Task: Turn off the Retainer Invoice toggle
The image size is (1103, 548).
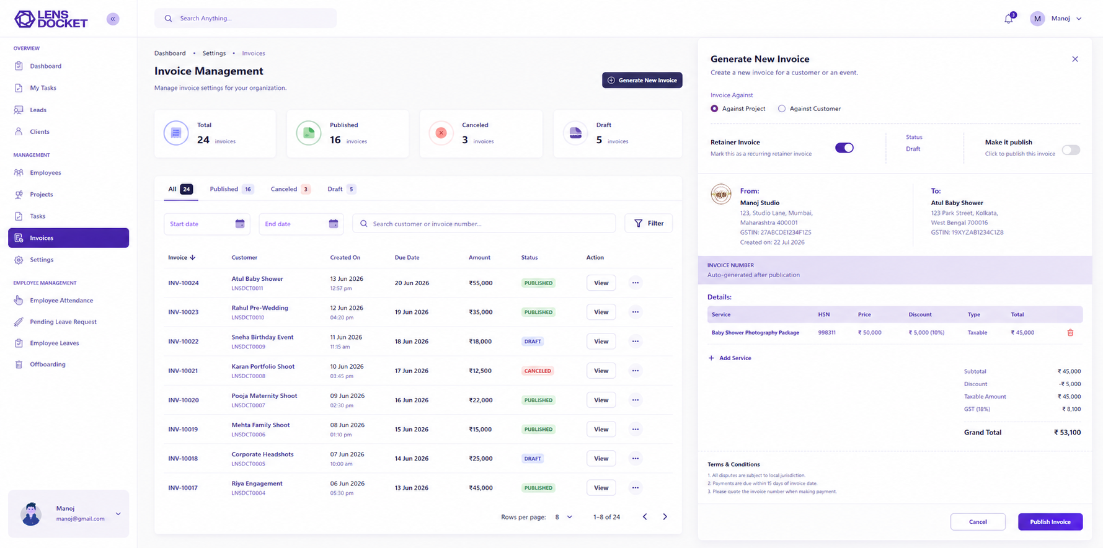Action: click(844, 148)
